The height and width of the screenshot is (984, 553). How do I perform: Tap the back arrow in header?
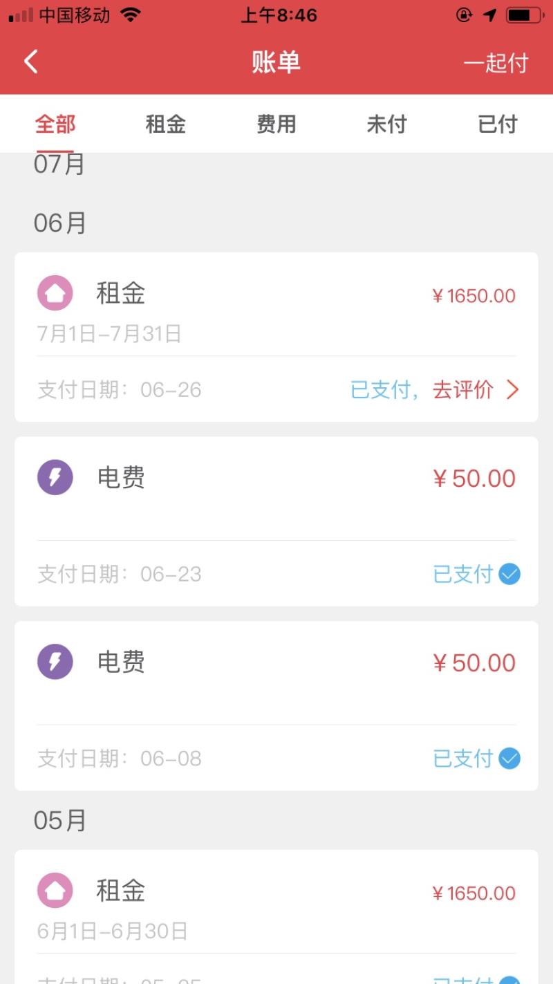coord(31,62)
